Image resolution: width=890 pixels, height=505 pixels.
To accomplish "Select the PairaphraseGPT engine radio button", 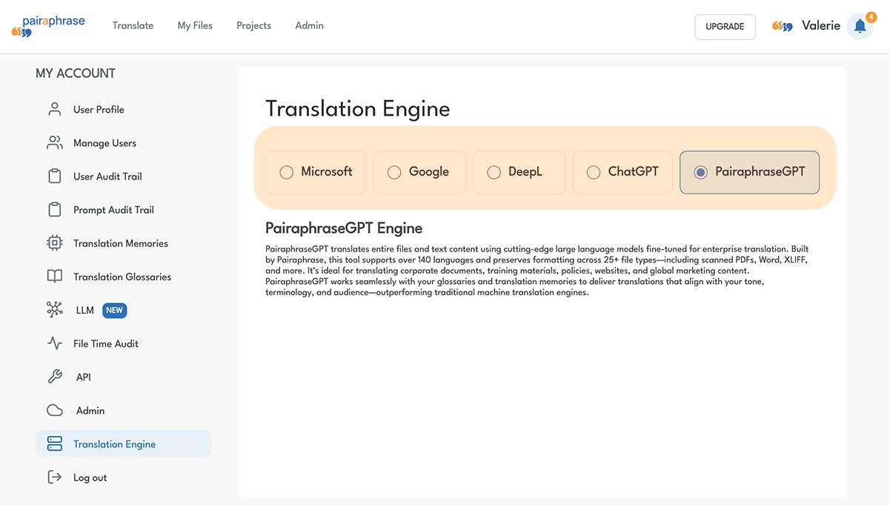I will coord(700,172).
